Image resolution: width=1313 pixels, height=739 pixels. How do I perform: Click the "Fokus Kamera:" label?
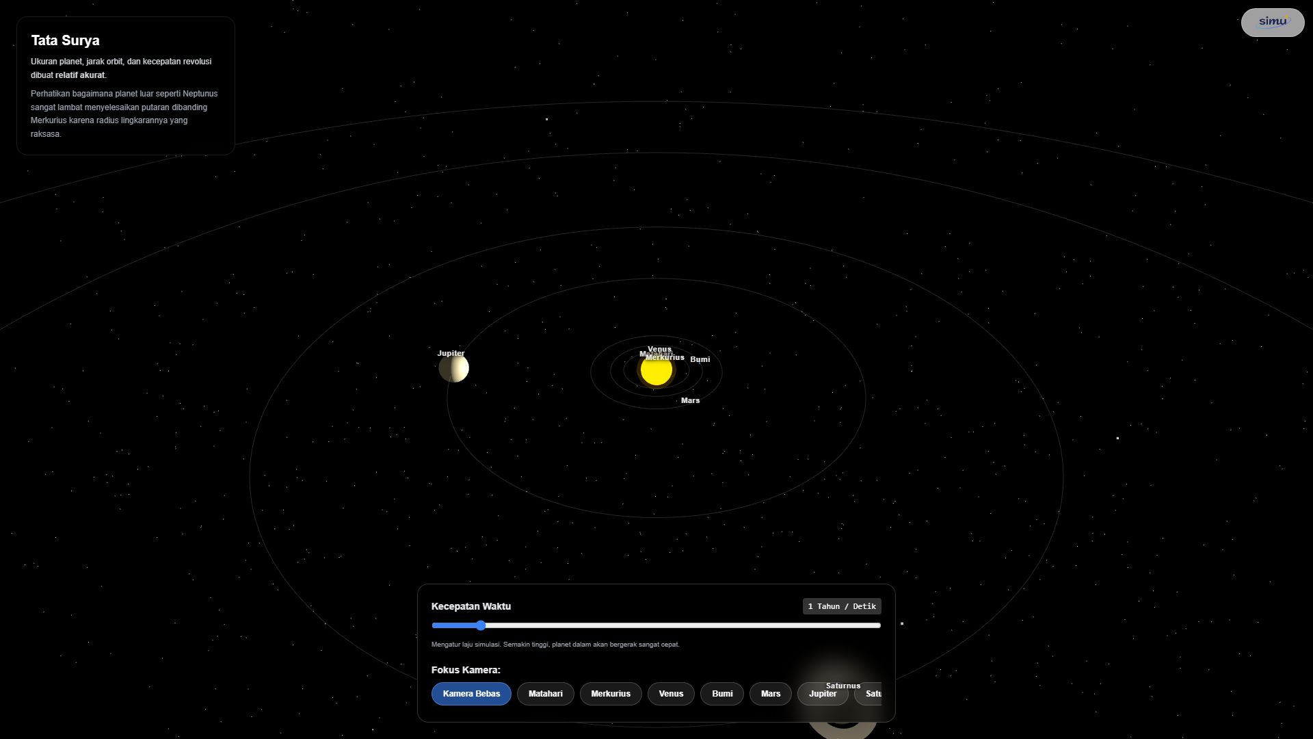[466, 670]
